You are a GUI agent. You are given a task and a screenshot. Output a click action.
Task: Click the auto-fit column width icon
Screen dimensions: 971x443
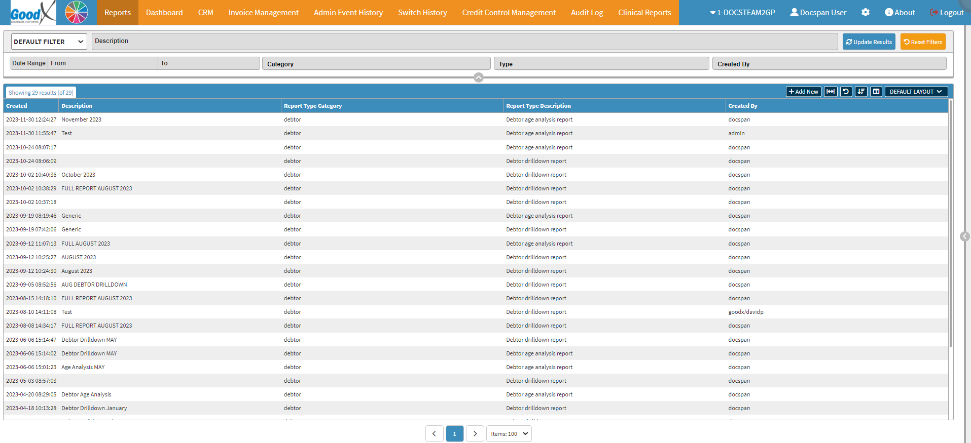click(830, 92)
